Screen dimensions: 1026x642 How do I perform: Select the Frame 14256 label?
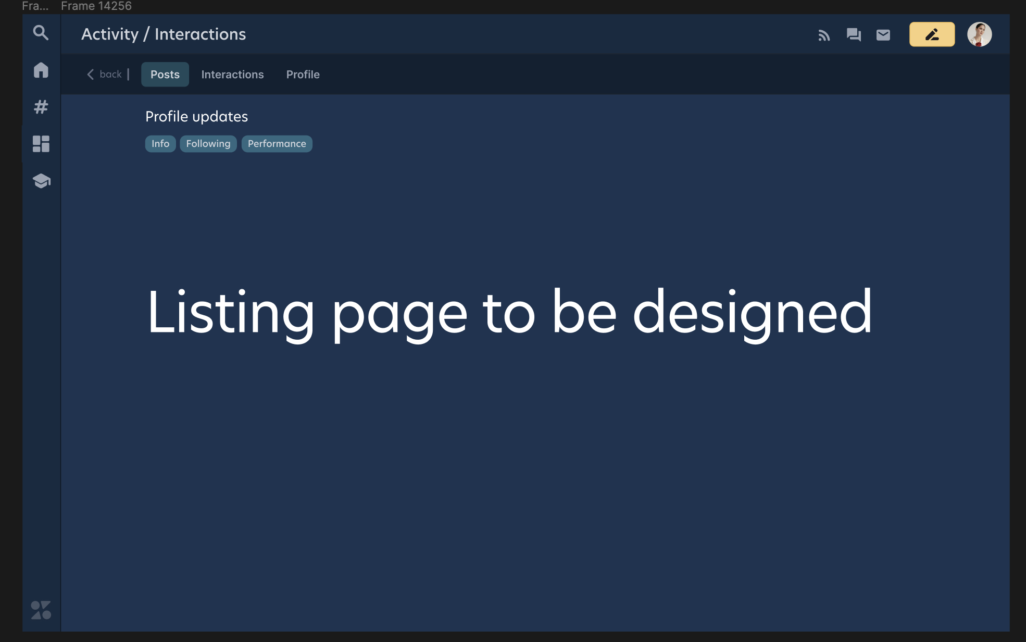pyautogui.click(x=95, y=6)
